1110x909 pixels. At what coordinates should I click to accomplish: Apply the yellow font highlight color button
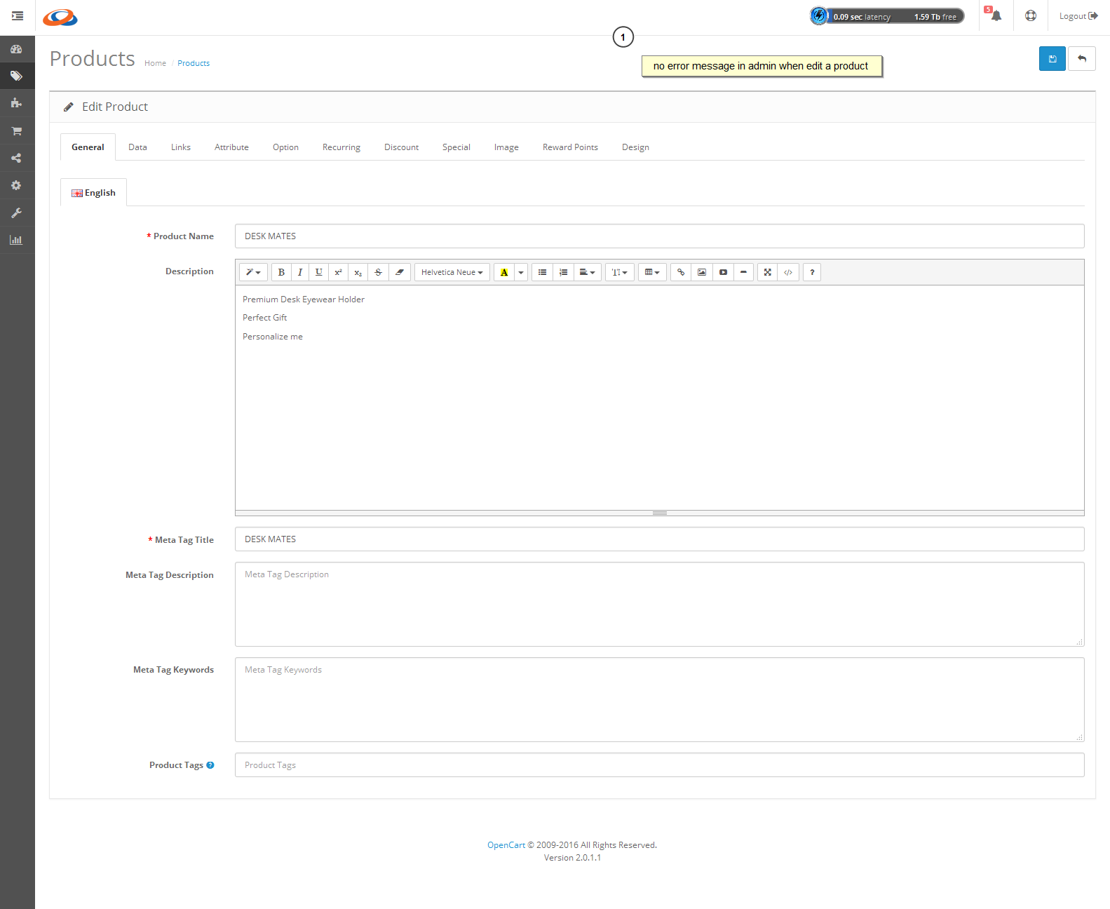pyautogui.click(x=504, y=272)
